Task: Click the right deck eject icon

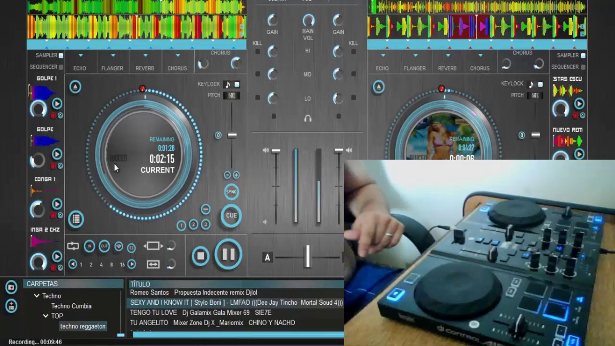Action: [x=379, y=87]
